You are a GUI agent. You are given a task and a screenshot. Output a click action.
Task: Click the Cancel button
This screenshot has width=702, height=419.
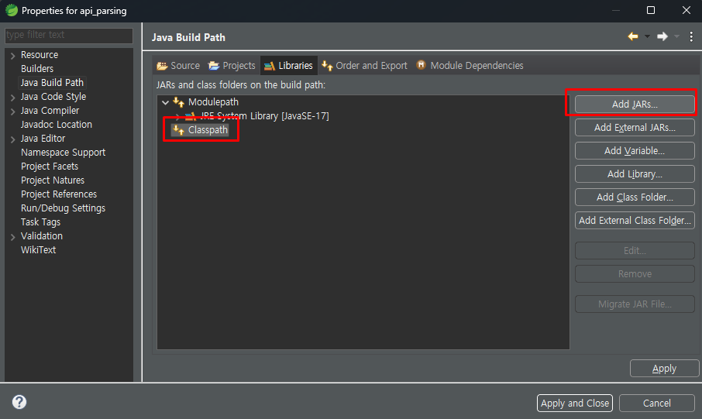tap(657, 403)
